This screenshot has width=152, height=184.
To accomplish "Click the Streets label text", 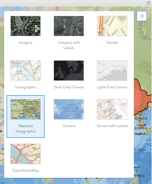I will tap(112, 42).
